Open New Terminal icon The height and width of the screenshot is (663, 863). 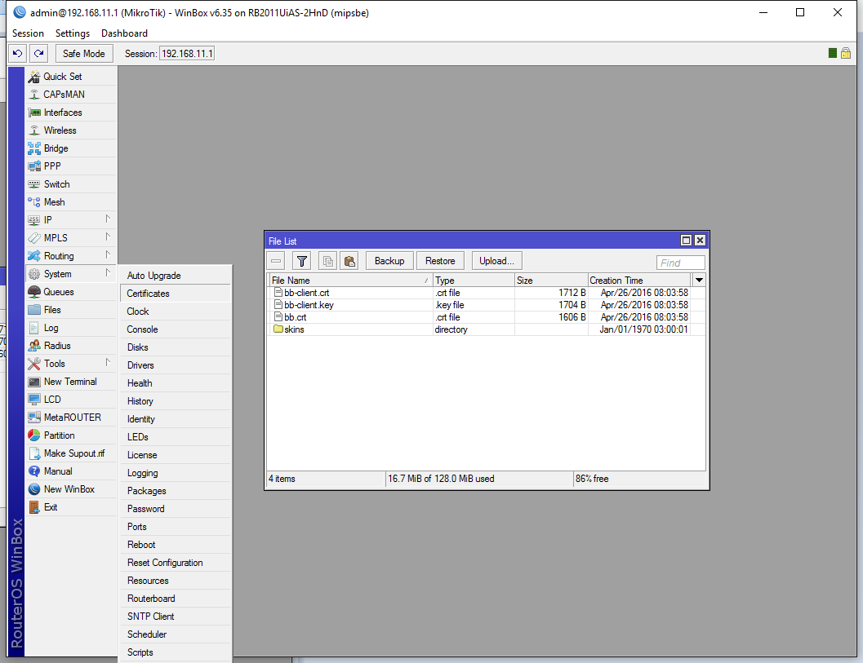34,382
